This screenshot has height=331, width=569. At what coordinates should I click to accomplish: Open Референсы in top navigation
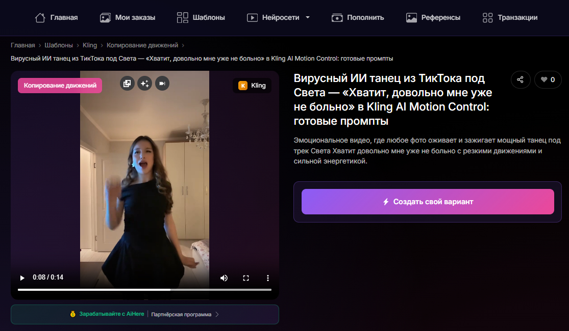433,17
